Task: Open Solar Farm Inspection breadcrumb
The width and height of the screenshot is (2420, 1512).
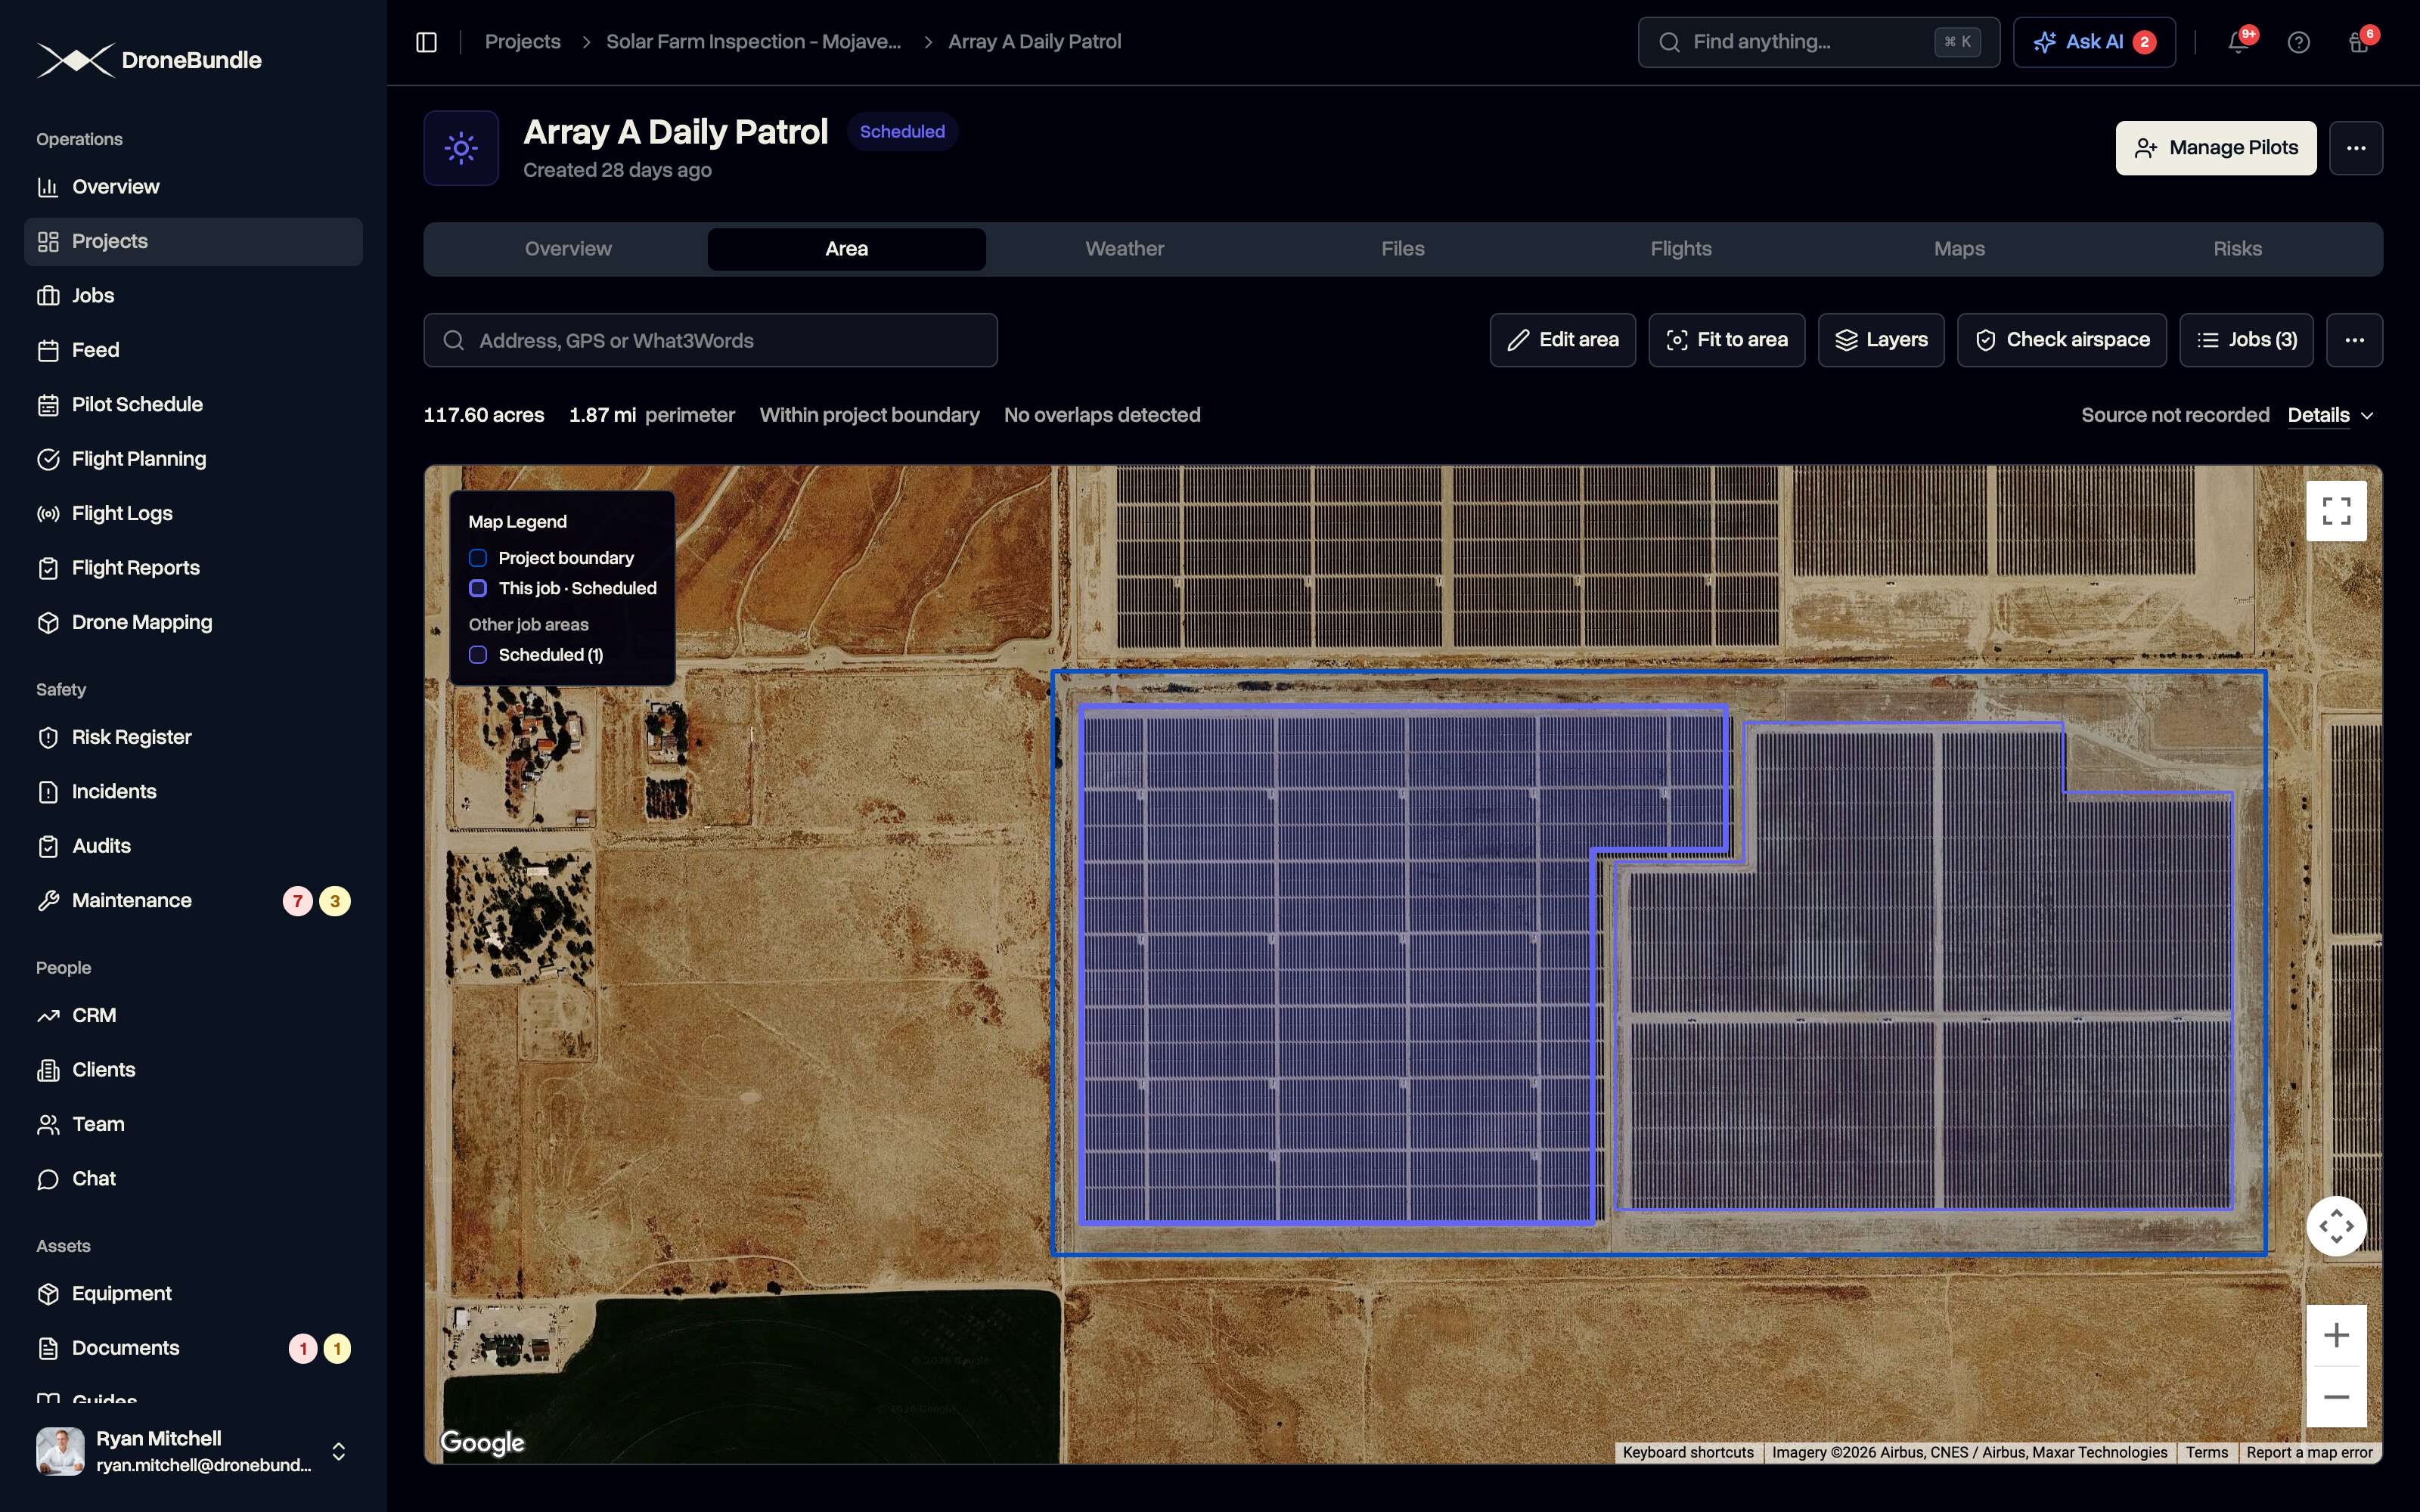Action: (753, 42)
